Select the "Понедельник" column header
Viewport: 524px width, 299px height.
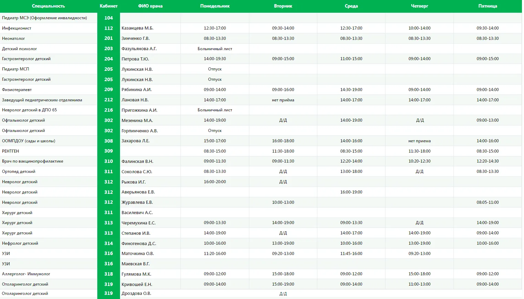pos(215,6)
